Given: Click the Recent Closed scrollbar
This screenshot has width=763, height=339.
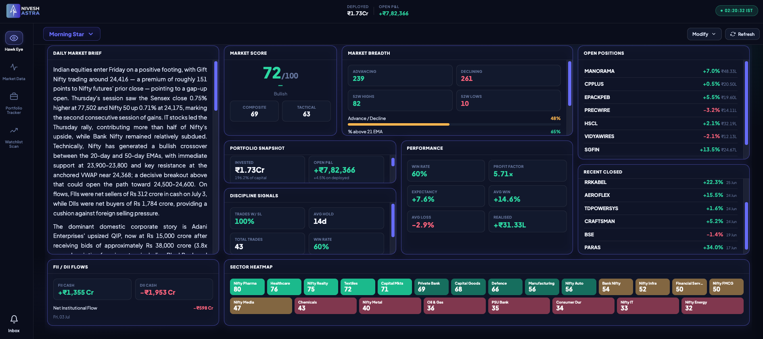Looking at the screenshot, I should [x=746, y=226].
